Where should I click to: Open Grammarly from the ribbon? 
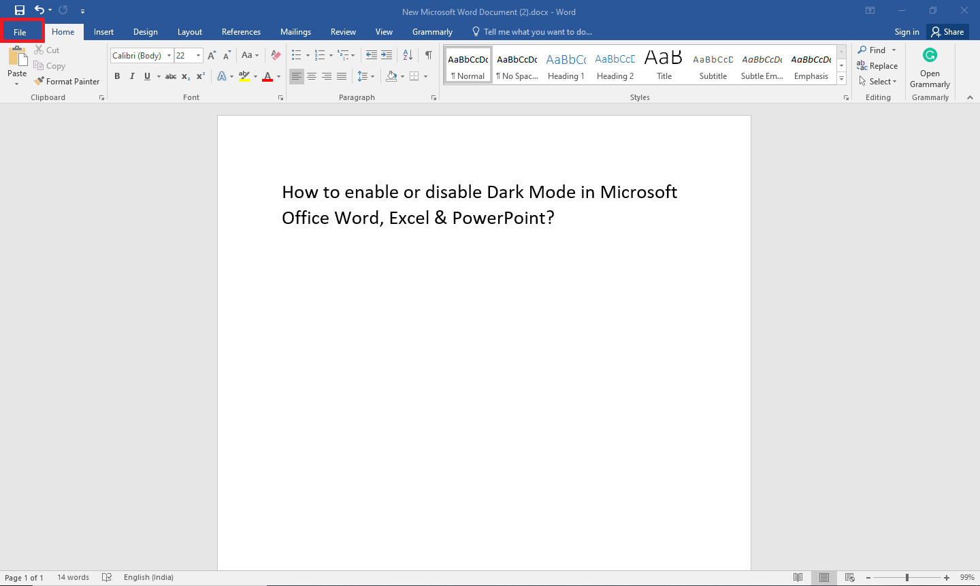pyautogui.click(x=930, y=68)
